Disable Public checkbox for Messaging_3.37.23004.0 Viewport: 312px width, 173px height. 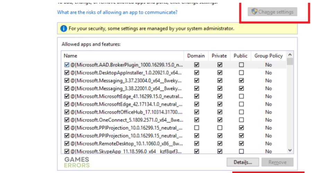pos(241,80)
